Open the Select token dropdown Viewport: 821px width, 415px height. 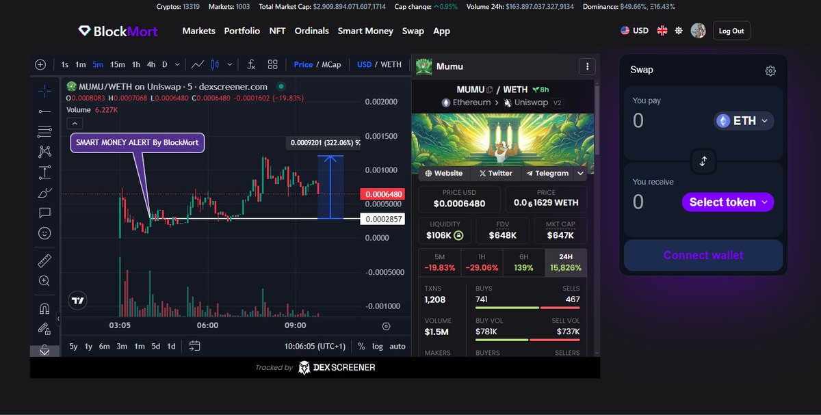coord(728,202)
